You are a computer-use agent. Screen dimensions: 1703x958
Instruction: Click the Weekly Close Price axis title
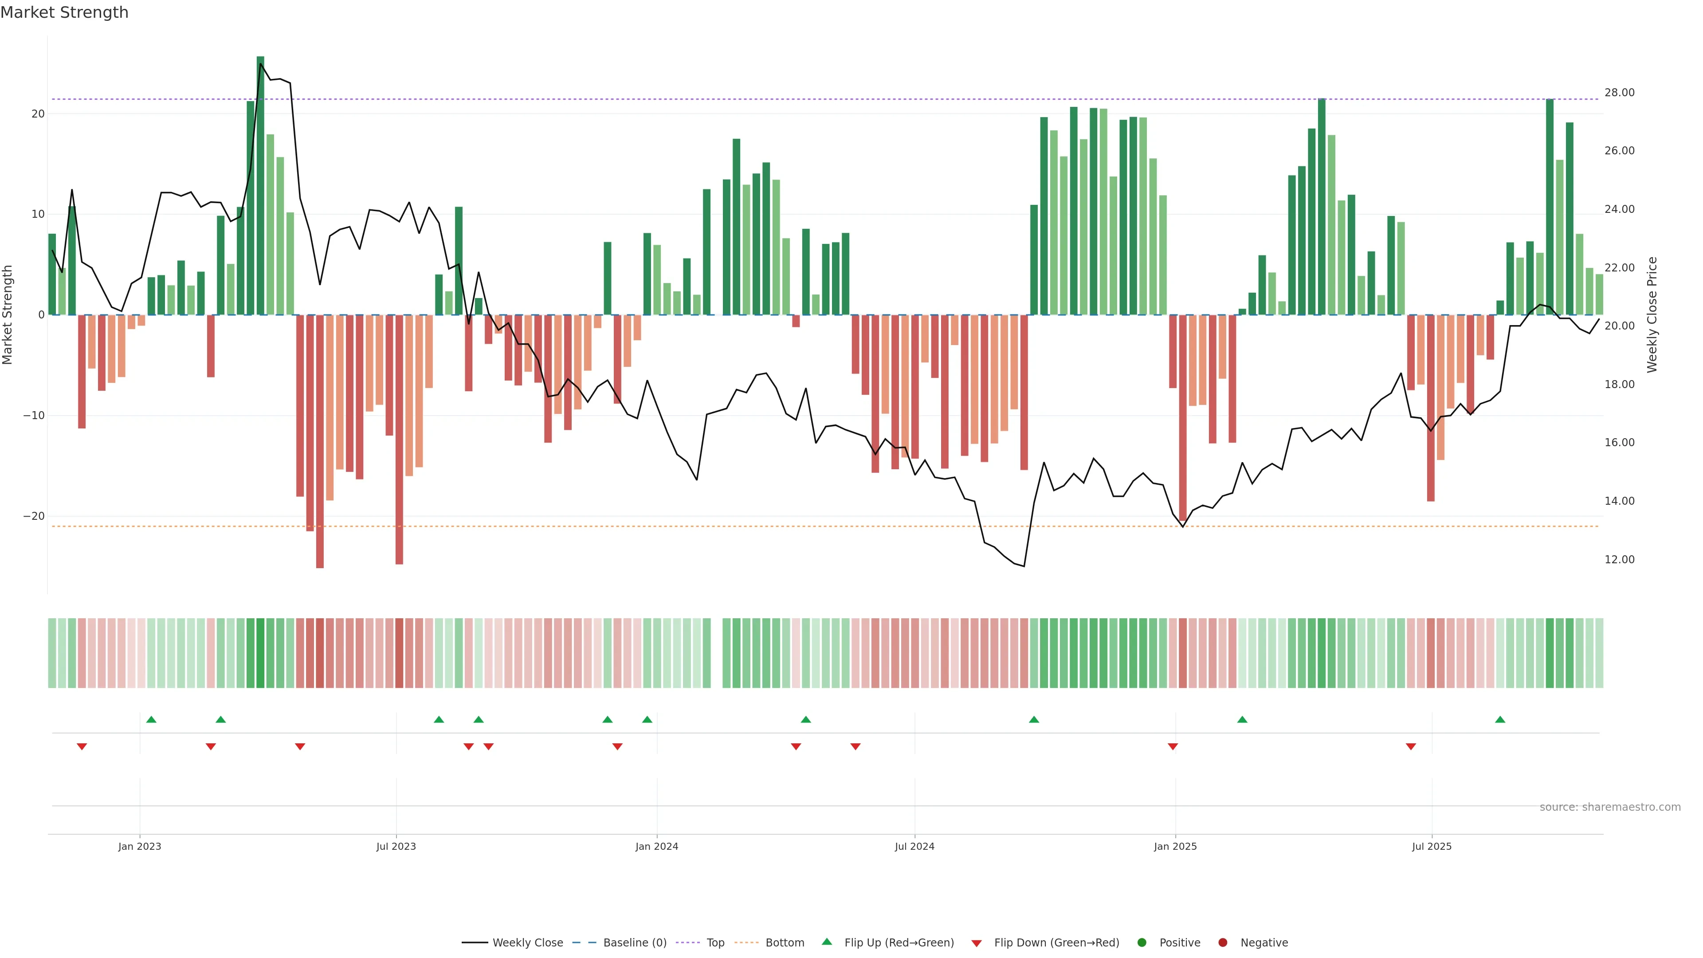point(1652,315)
